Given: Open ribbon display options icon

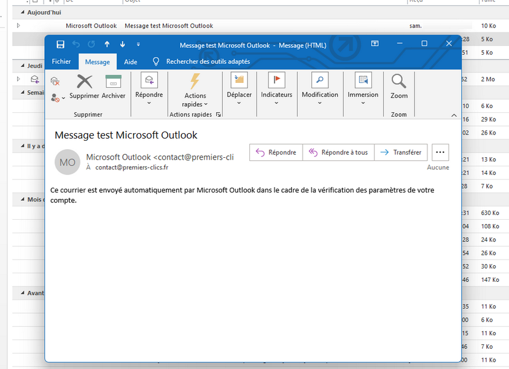Looking at the screenshot, I should [x=375, y=44].
